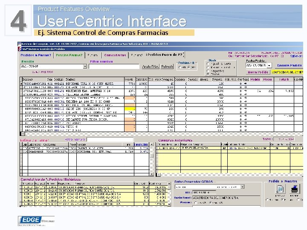
Task: Click the code cell '002012'
Action: (x=59, y=109)
